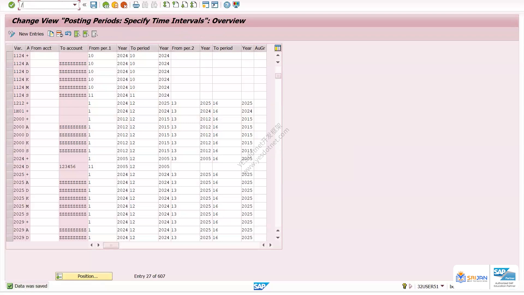The image size is (524, 295).
Task: Click the Position... button
Action: pyautogui.click(x=84, y=276)
